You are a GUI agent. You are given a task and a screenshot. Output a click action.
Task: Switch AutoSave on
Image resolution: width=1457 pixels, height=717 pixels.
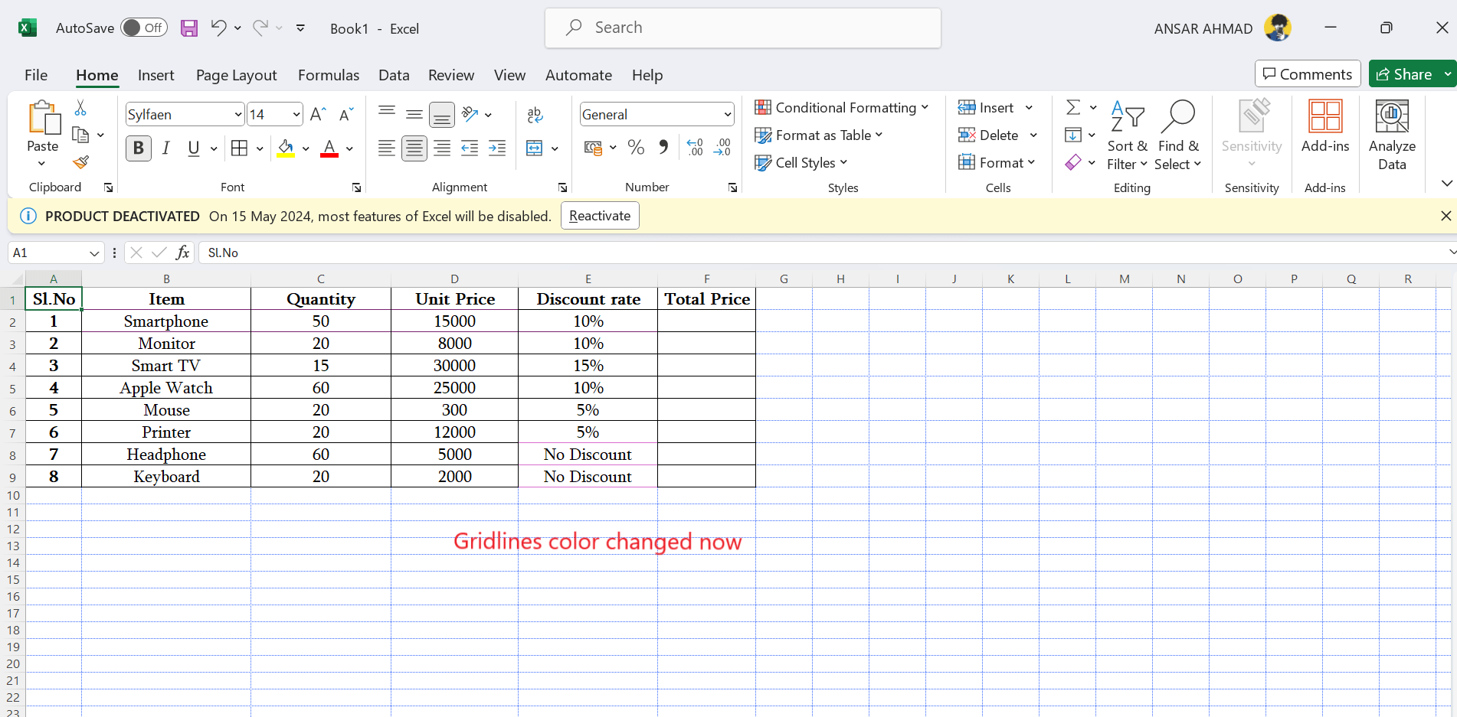click(144, 27)
